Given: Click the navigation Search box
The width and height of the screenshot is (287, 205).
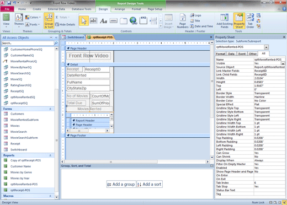Looking at the screenshot, I should pyautogui.click(x=28, y=43).
